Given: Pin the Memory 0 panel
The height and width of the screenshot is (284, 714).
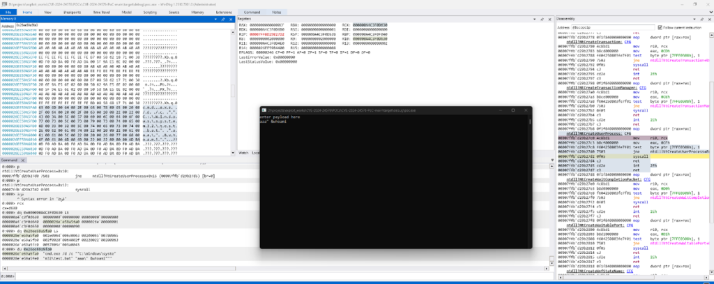Looking at the screenshot, I should pos(223,20).
